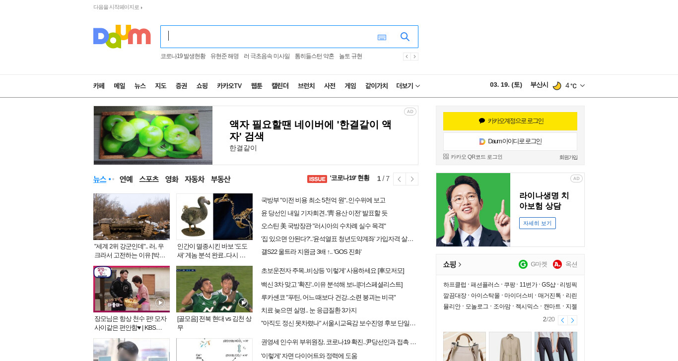Go to previous shopping page arrow
This screenshot has width=678, height=361.
tap(562, 320)
